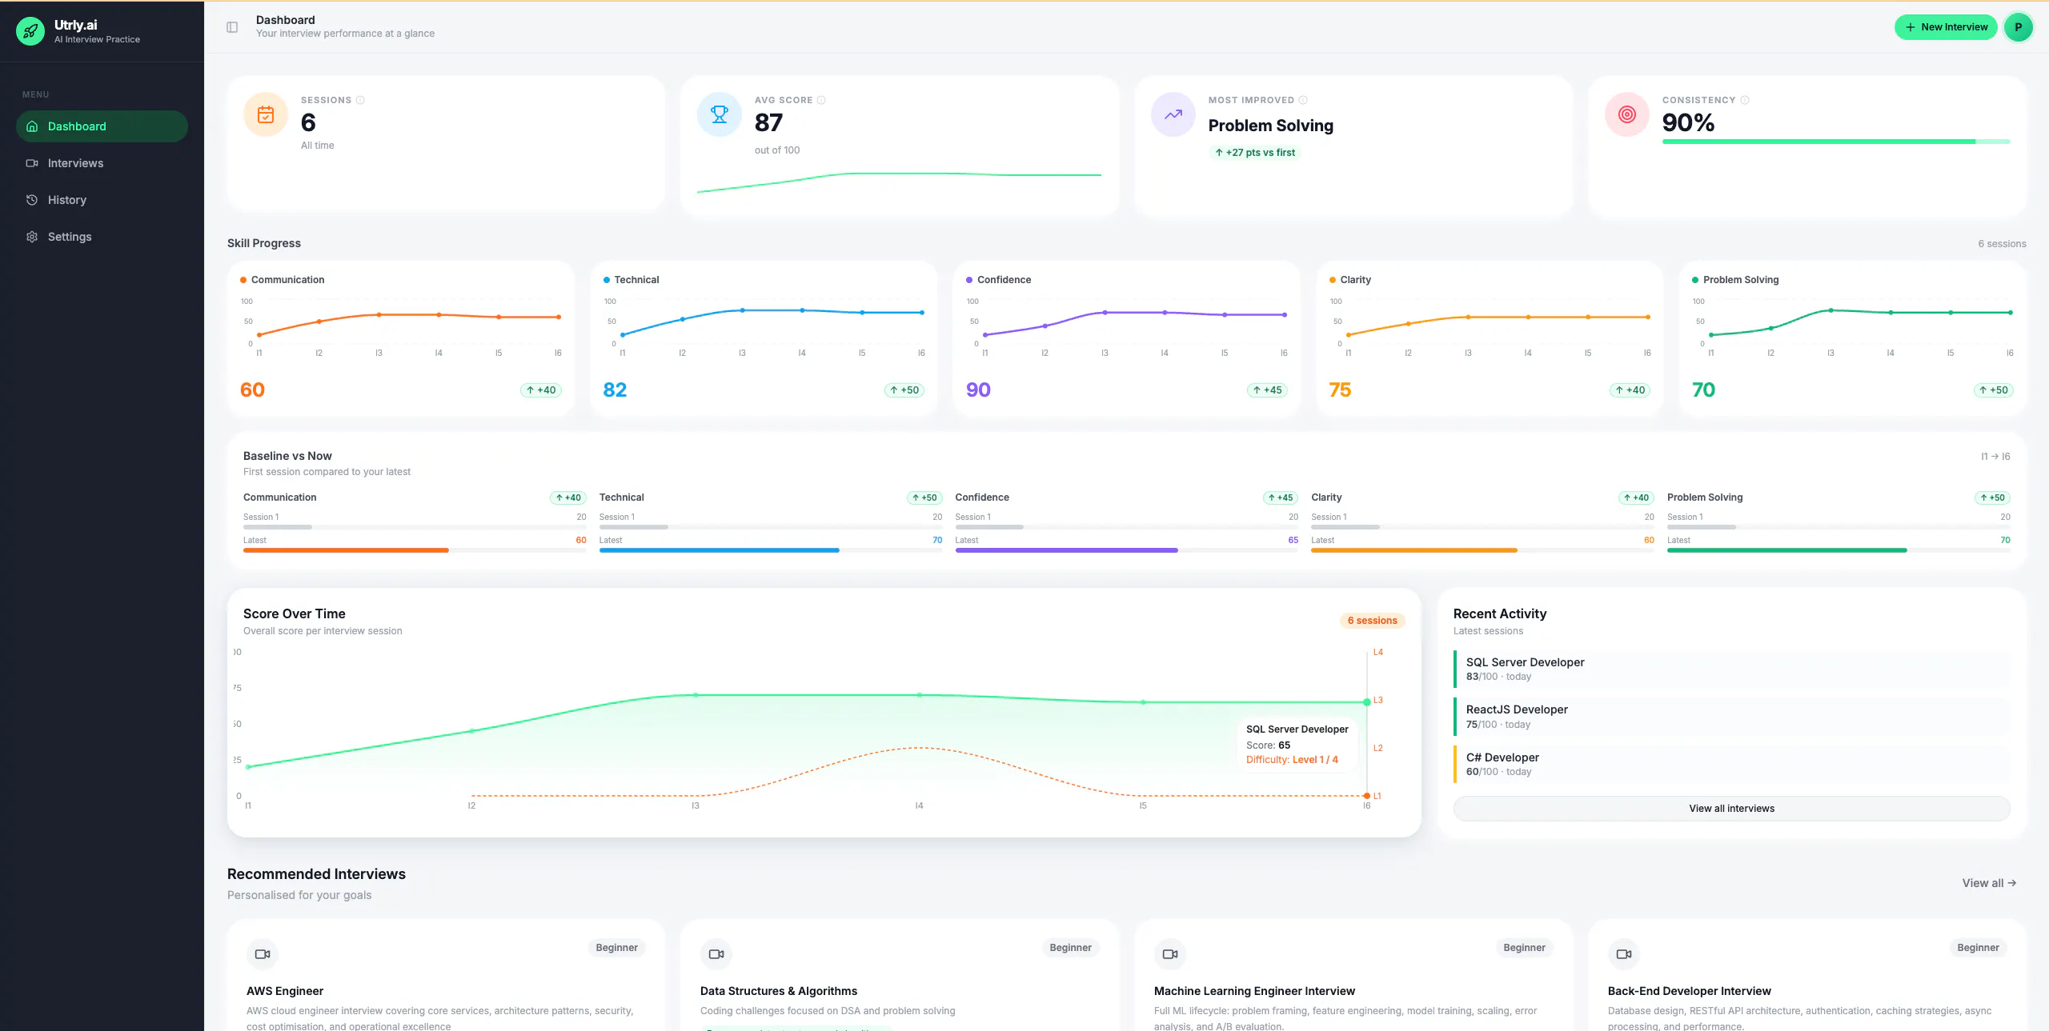Click the 'Back-End Developer Interview' card title
2049x1031 pixels.
pyautogui.click(x=1690, y=991)
